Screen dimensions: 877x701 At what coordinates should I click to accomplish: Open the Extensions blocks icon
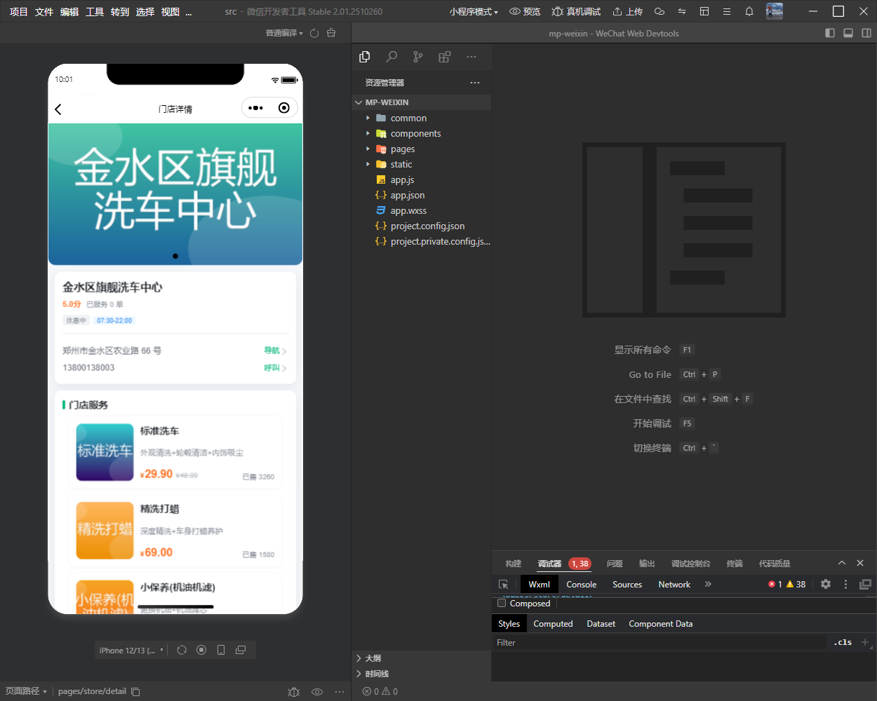pos(444,57)
